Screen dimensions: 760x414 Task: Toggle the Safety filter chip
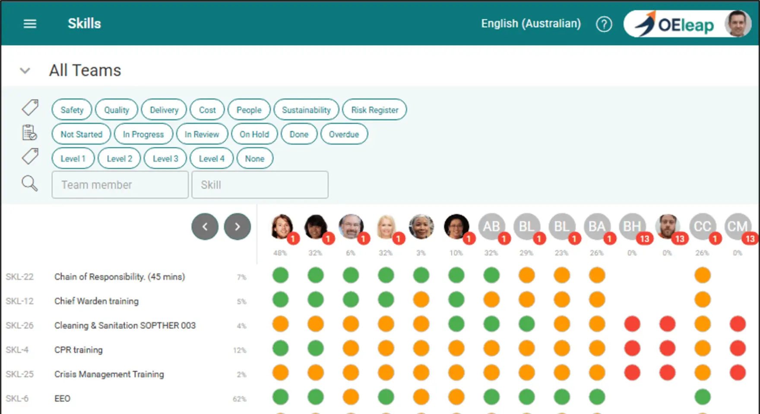click(72, 110)
